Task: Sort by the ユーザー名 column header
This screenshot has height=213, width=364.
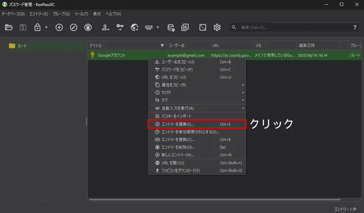Action: click(188, 46)
